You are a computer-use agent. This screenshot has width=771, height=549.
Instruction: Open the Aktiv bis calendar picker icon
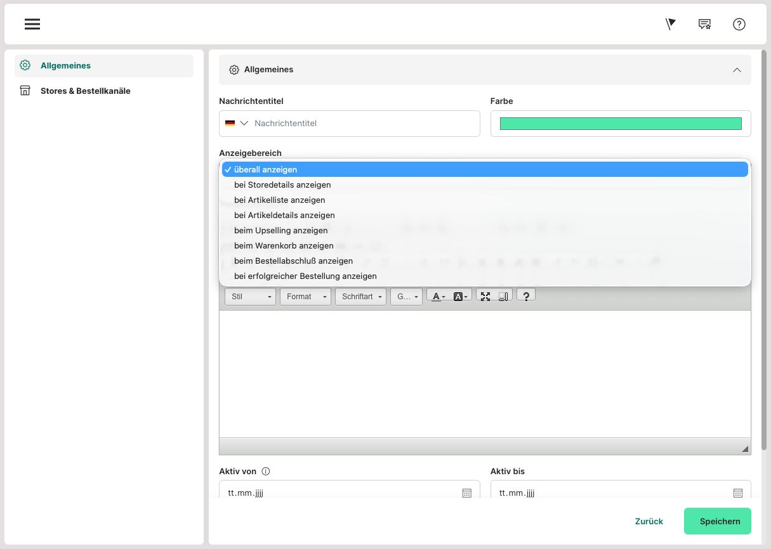tap(738, 493)
